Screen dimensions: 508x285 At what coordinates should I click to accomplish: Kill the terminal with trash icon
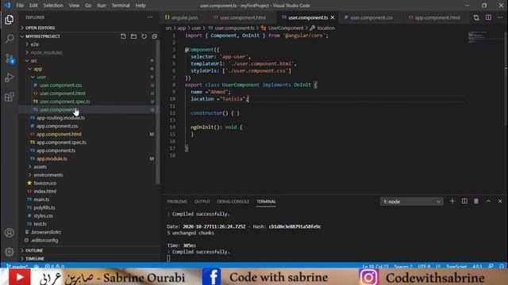pyautogui.click(x=476, y=201)
